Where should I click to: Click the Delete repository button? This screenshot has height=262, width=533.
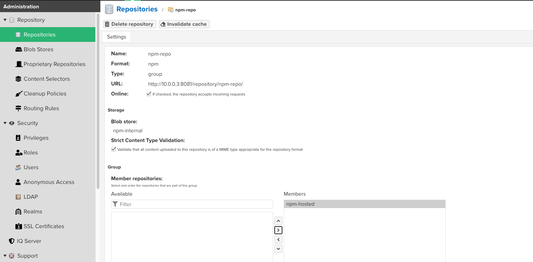coord(129,24)
